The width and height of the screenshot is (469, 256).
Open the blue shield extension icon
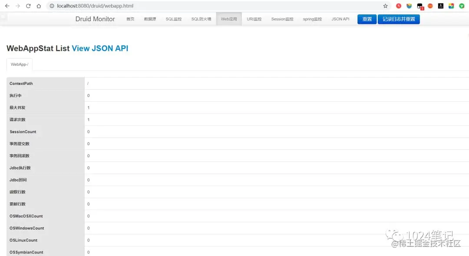coord(409,6)
